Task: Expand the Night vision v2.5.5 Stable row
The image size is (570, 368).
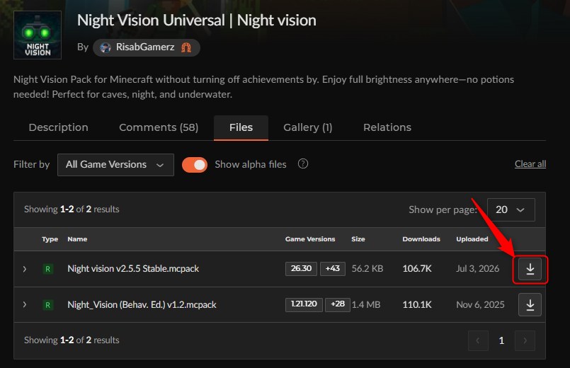Action: [24, 269]
